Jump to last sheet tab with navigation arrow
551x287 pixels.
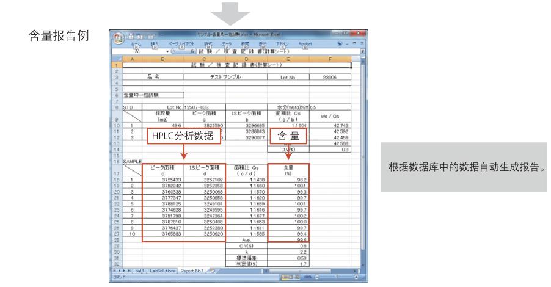[x=130, y=271]
